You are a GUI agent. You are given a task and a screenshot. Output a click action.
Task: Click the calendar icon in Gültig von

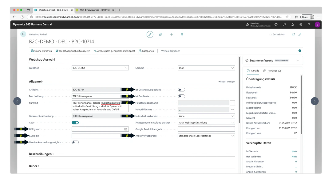coord(126,129)
